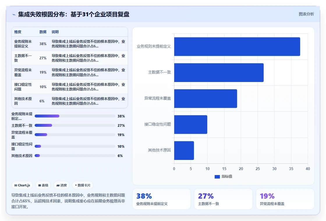Click the 接口稳定性问题 table row name

tap(23, 87)
